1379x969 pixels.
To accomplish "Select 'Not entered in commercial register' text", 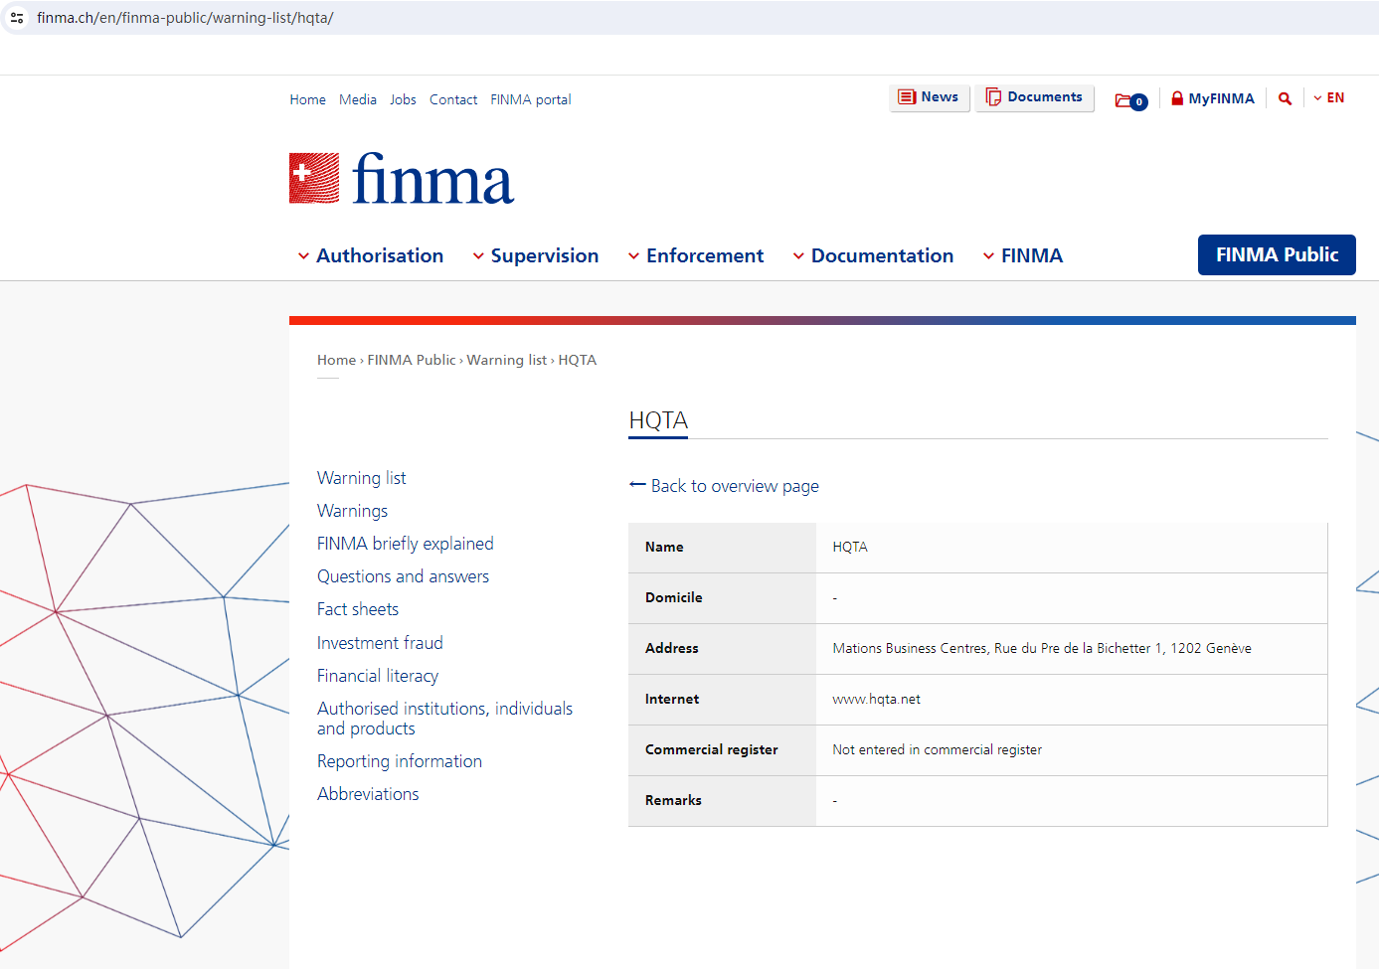I will coord(937,749).
